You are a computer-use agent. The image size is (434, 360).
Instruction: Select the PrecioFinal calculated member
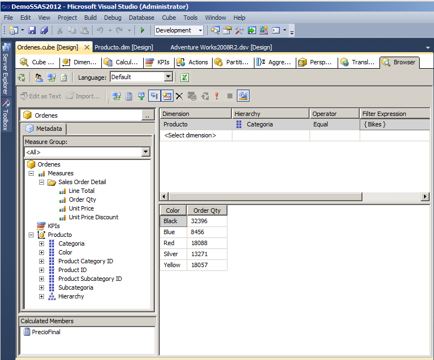[x=46, y=332]
